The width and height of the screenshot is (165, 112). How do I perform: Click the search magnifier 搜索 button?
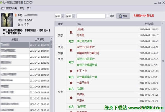click(123, 16)
